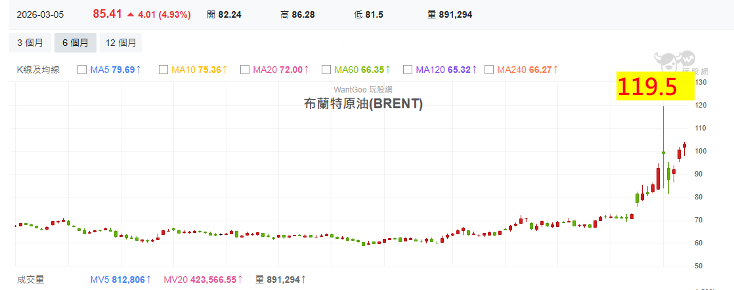Show the MA60 line via checkbox
The height and width of the screenshot is (290, 734).
[326, 69]
